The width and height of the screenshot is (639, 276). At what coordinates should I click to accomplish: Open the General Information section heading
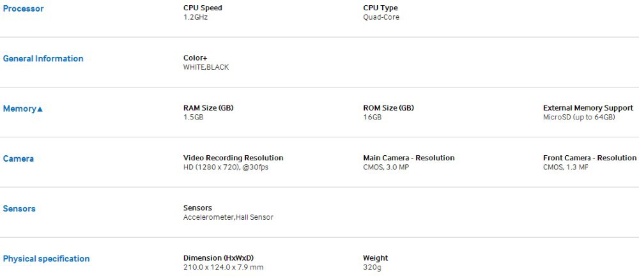point(43,59)
